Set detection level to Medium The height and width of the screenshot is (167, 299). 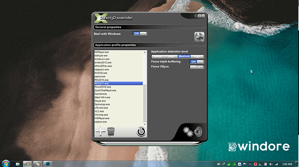click(x=184, y=56)
